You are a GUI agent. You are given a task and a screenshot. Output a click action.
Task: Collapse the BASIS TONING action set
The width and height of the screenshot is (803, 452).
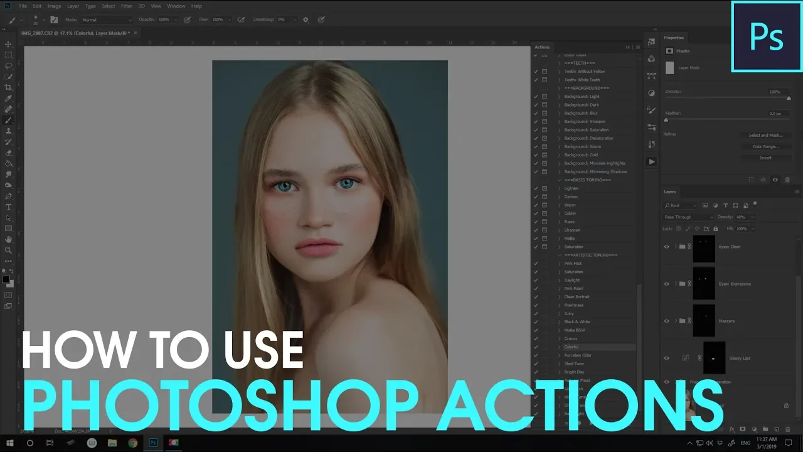click(x=560, y=180)
